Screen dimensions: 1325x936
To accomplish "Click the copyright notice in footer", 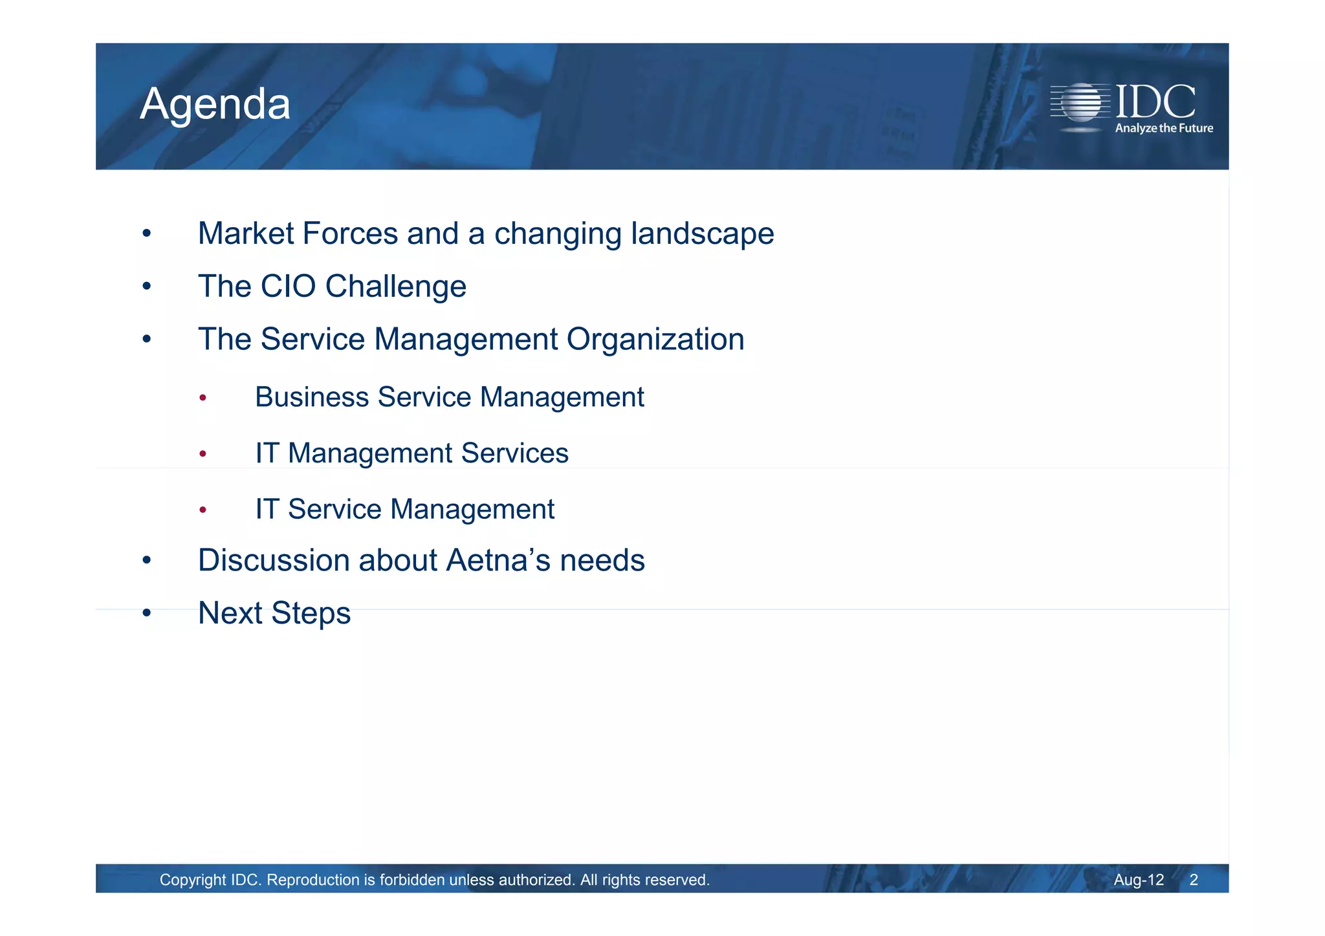I will pyautogui.click(x=434, y=880).
